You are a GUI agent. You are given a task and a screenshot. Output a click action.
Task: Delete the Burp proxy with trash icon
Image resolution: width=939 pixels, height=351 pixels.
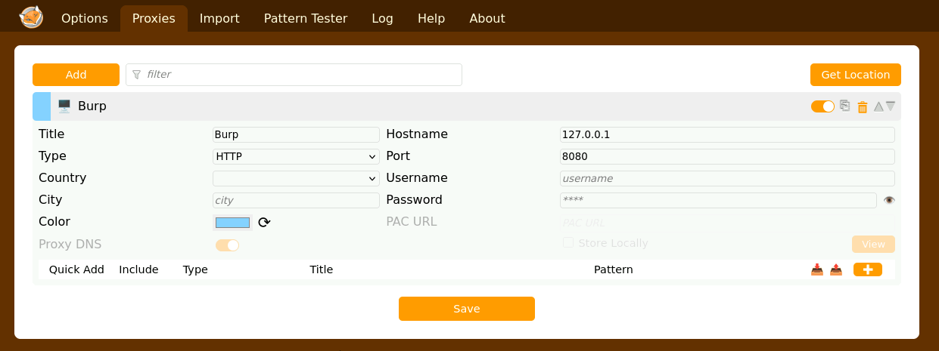863,107
